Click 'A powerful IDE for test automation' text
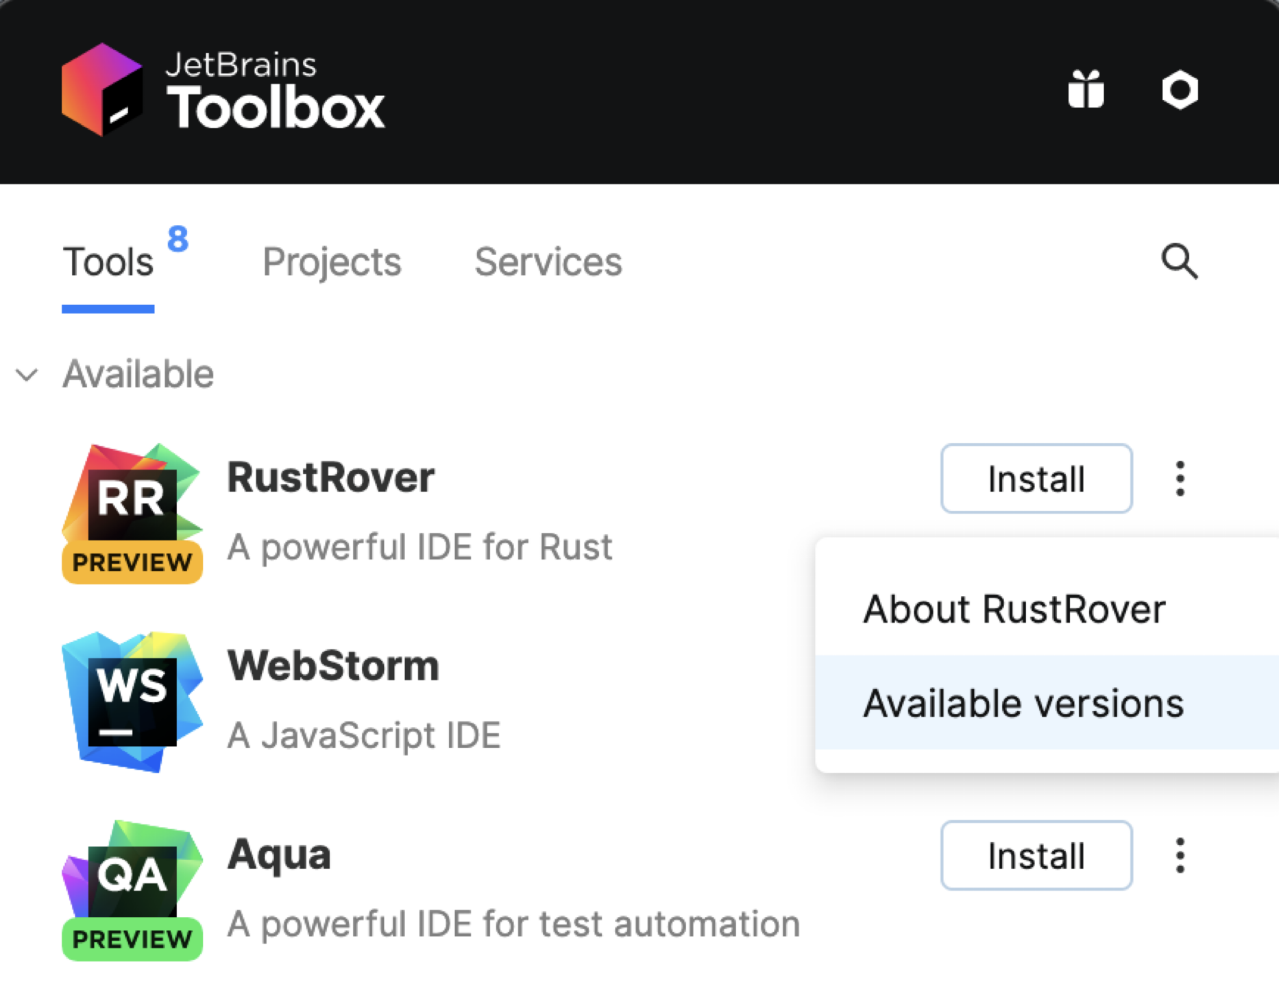Screen dimensions: 1279x982 tap(513, 924)
